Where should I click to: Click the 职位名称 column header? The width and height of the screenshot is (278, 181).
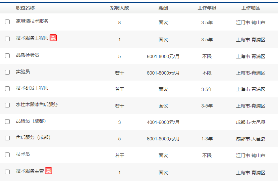pyautogui.click(x=25, y=8)
